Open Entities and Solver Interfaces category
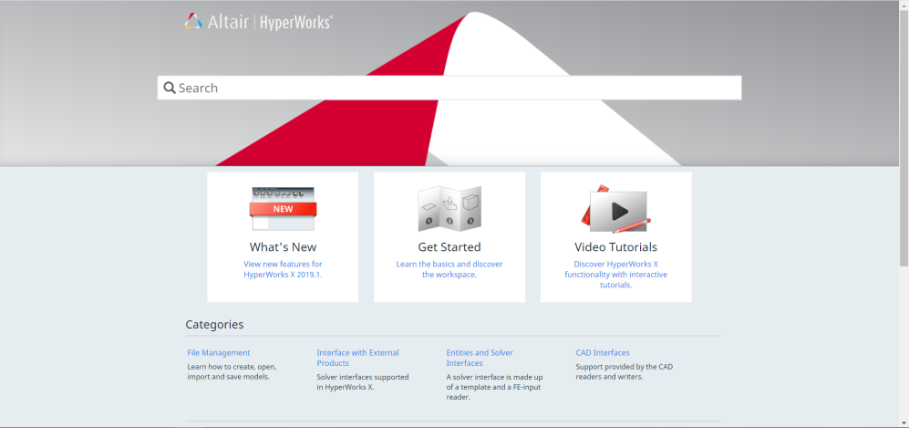This screenshot has height=428, width=909. tap(480, 358)
